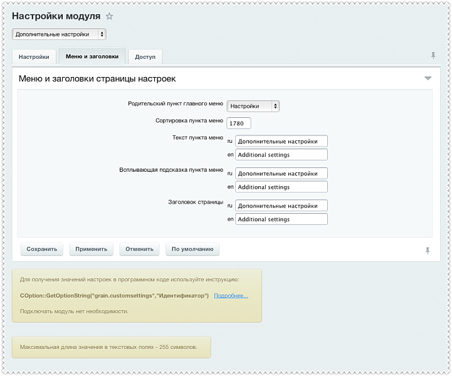The image size is (452, 376).
Task: Collapse the section using the triangle arrow
Action: 428,78
